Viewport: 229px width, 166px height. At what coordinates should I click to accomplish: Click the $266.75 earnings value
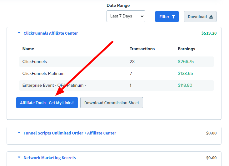tap(186, 61)
